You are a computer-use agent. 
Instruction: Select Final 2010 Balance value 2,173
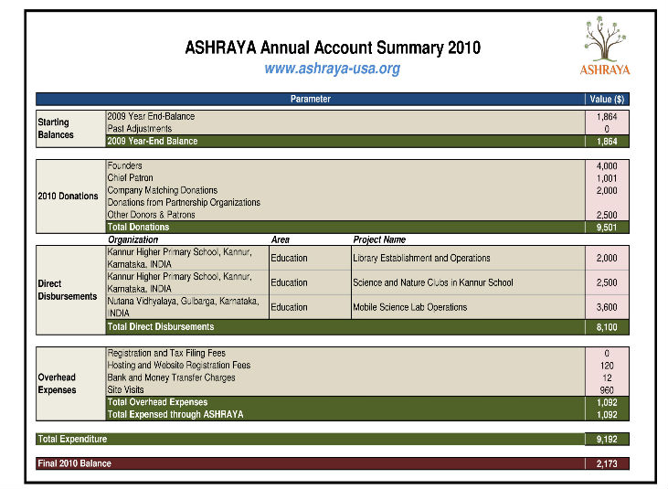tap(607, 464)
